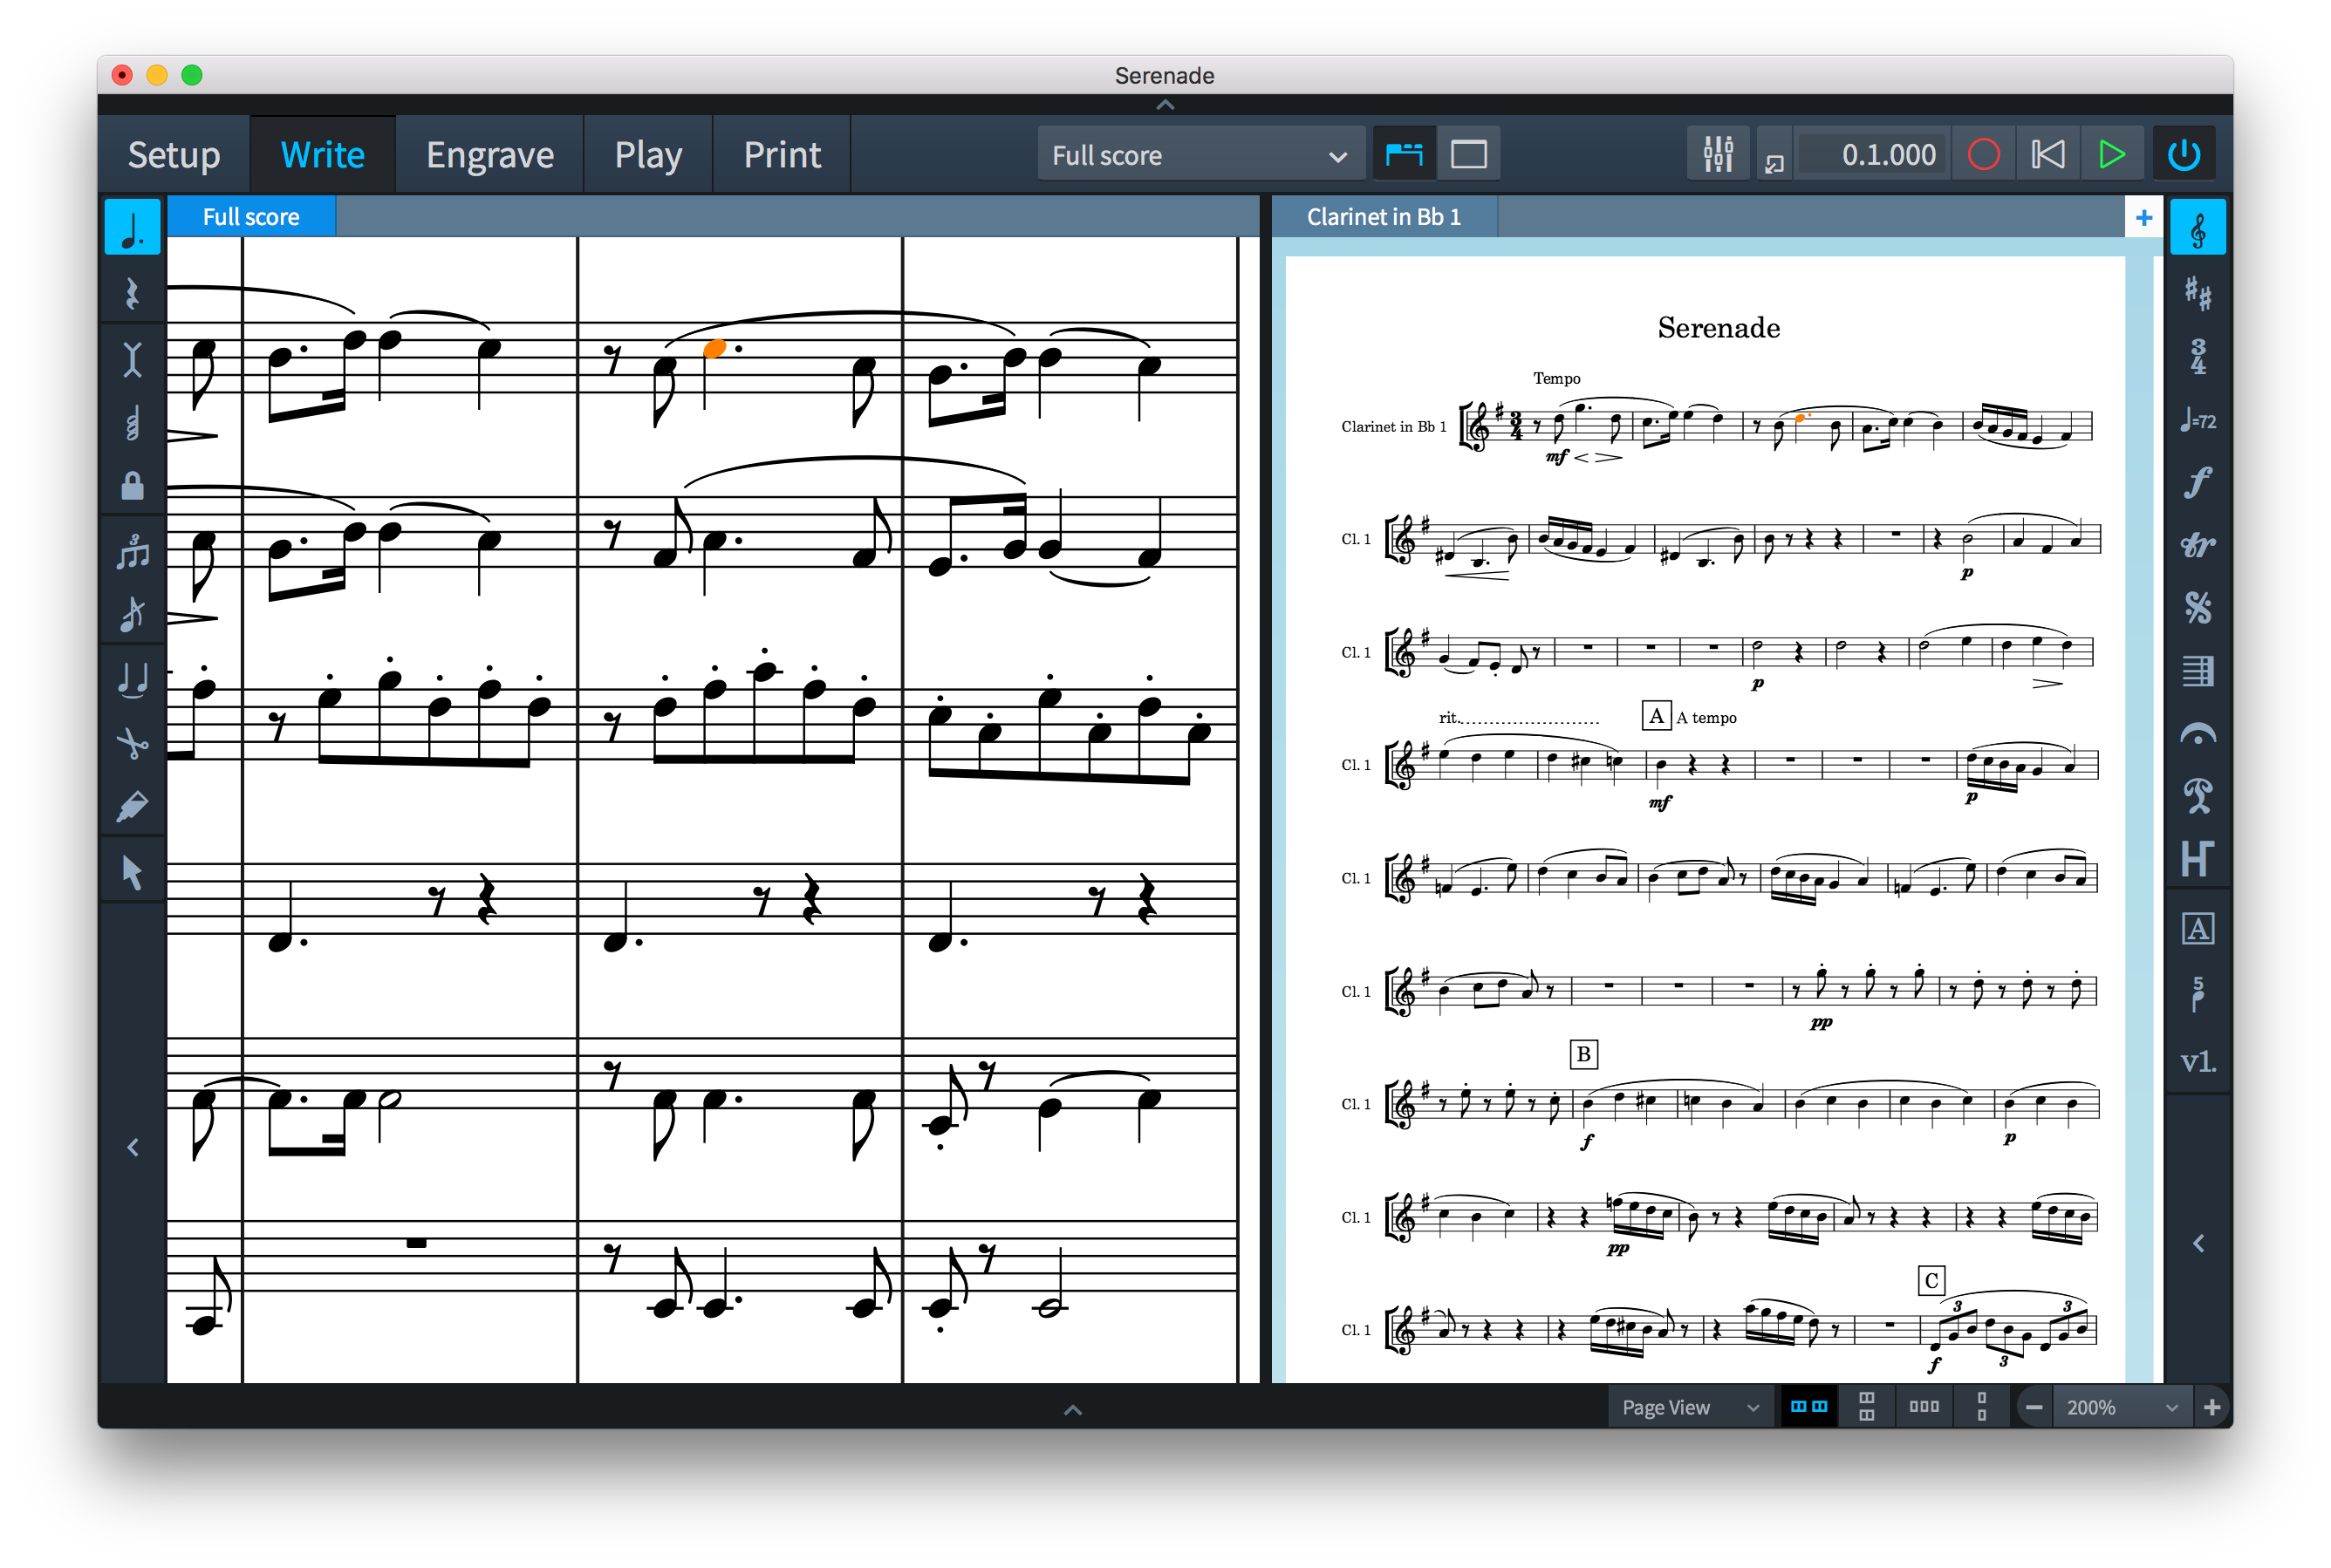Click the Lock to Duration padlock icon
Viewport: 2331px width, 1568px height.
132,487
